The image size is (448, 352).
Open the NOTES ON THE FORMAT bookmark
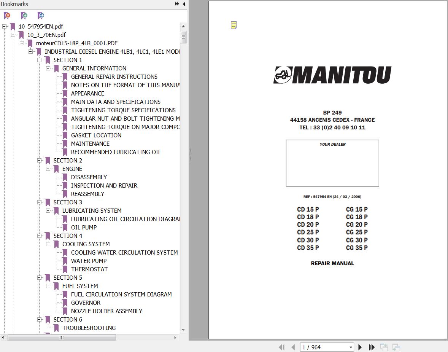(x=125, y=85)
